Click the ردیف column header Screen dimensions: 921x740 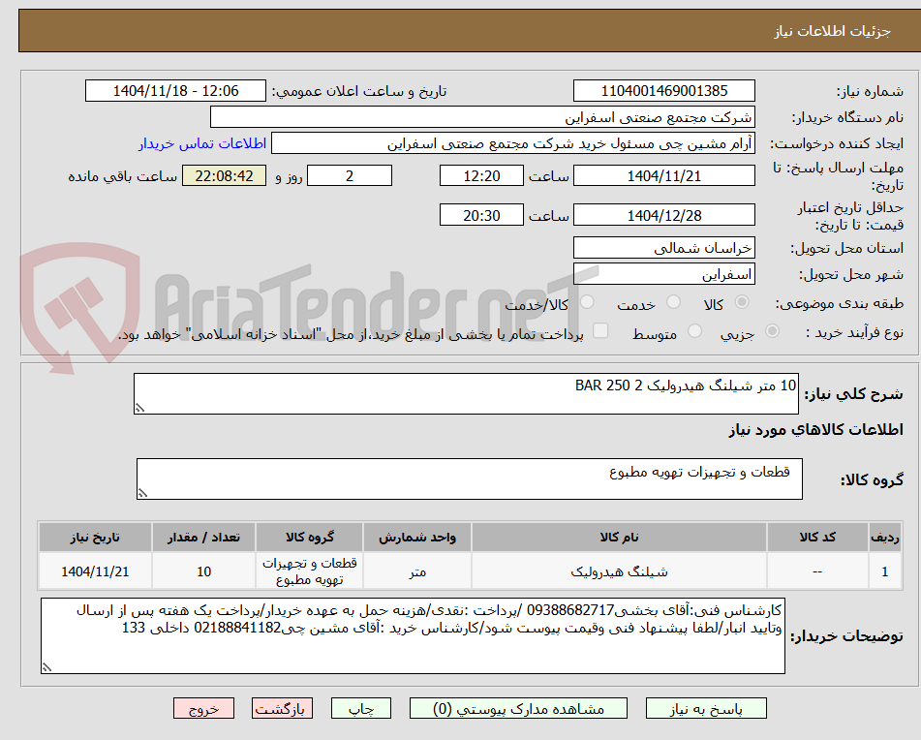(x=885, y=538)
